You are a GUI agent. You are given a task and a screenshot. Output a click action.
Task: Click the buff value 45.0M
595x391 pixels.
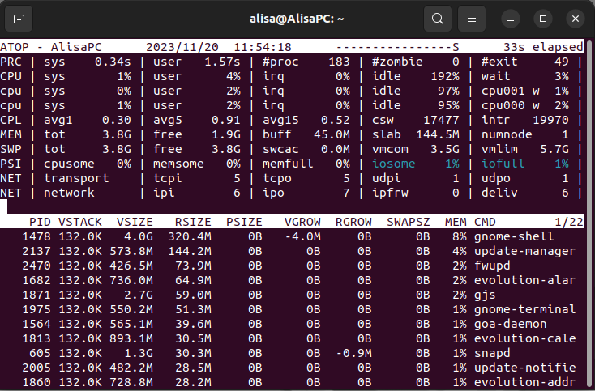pos(332,134)
